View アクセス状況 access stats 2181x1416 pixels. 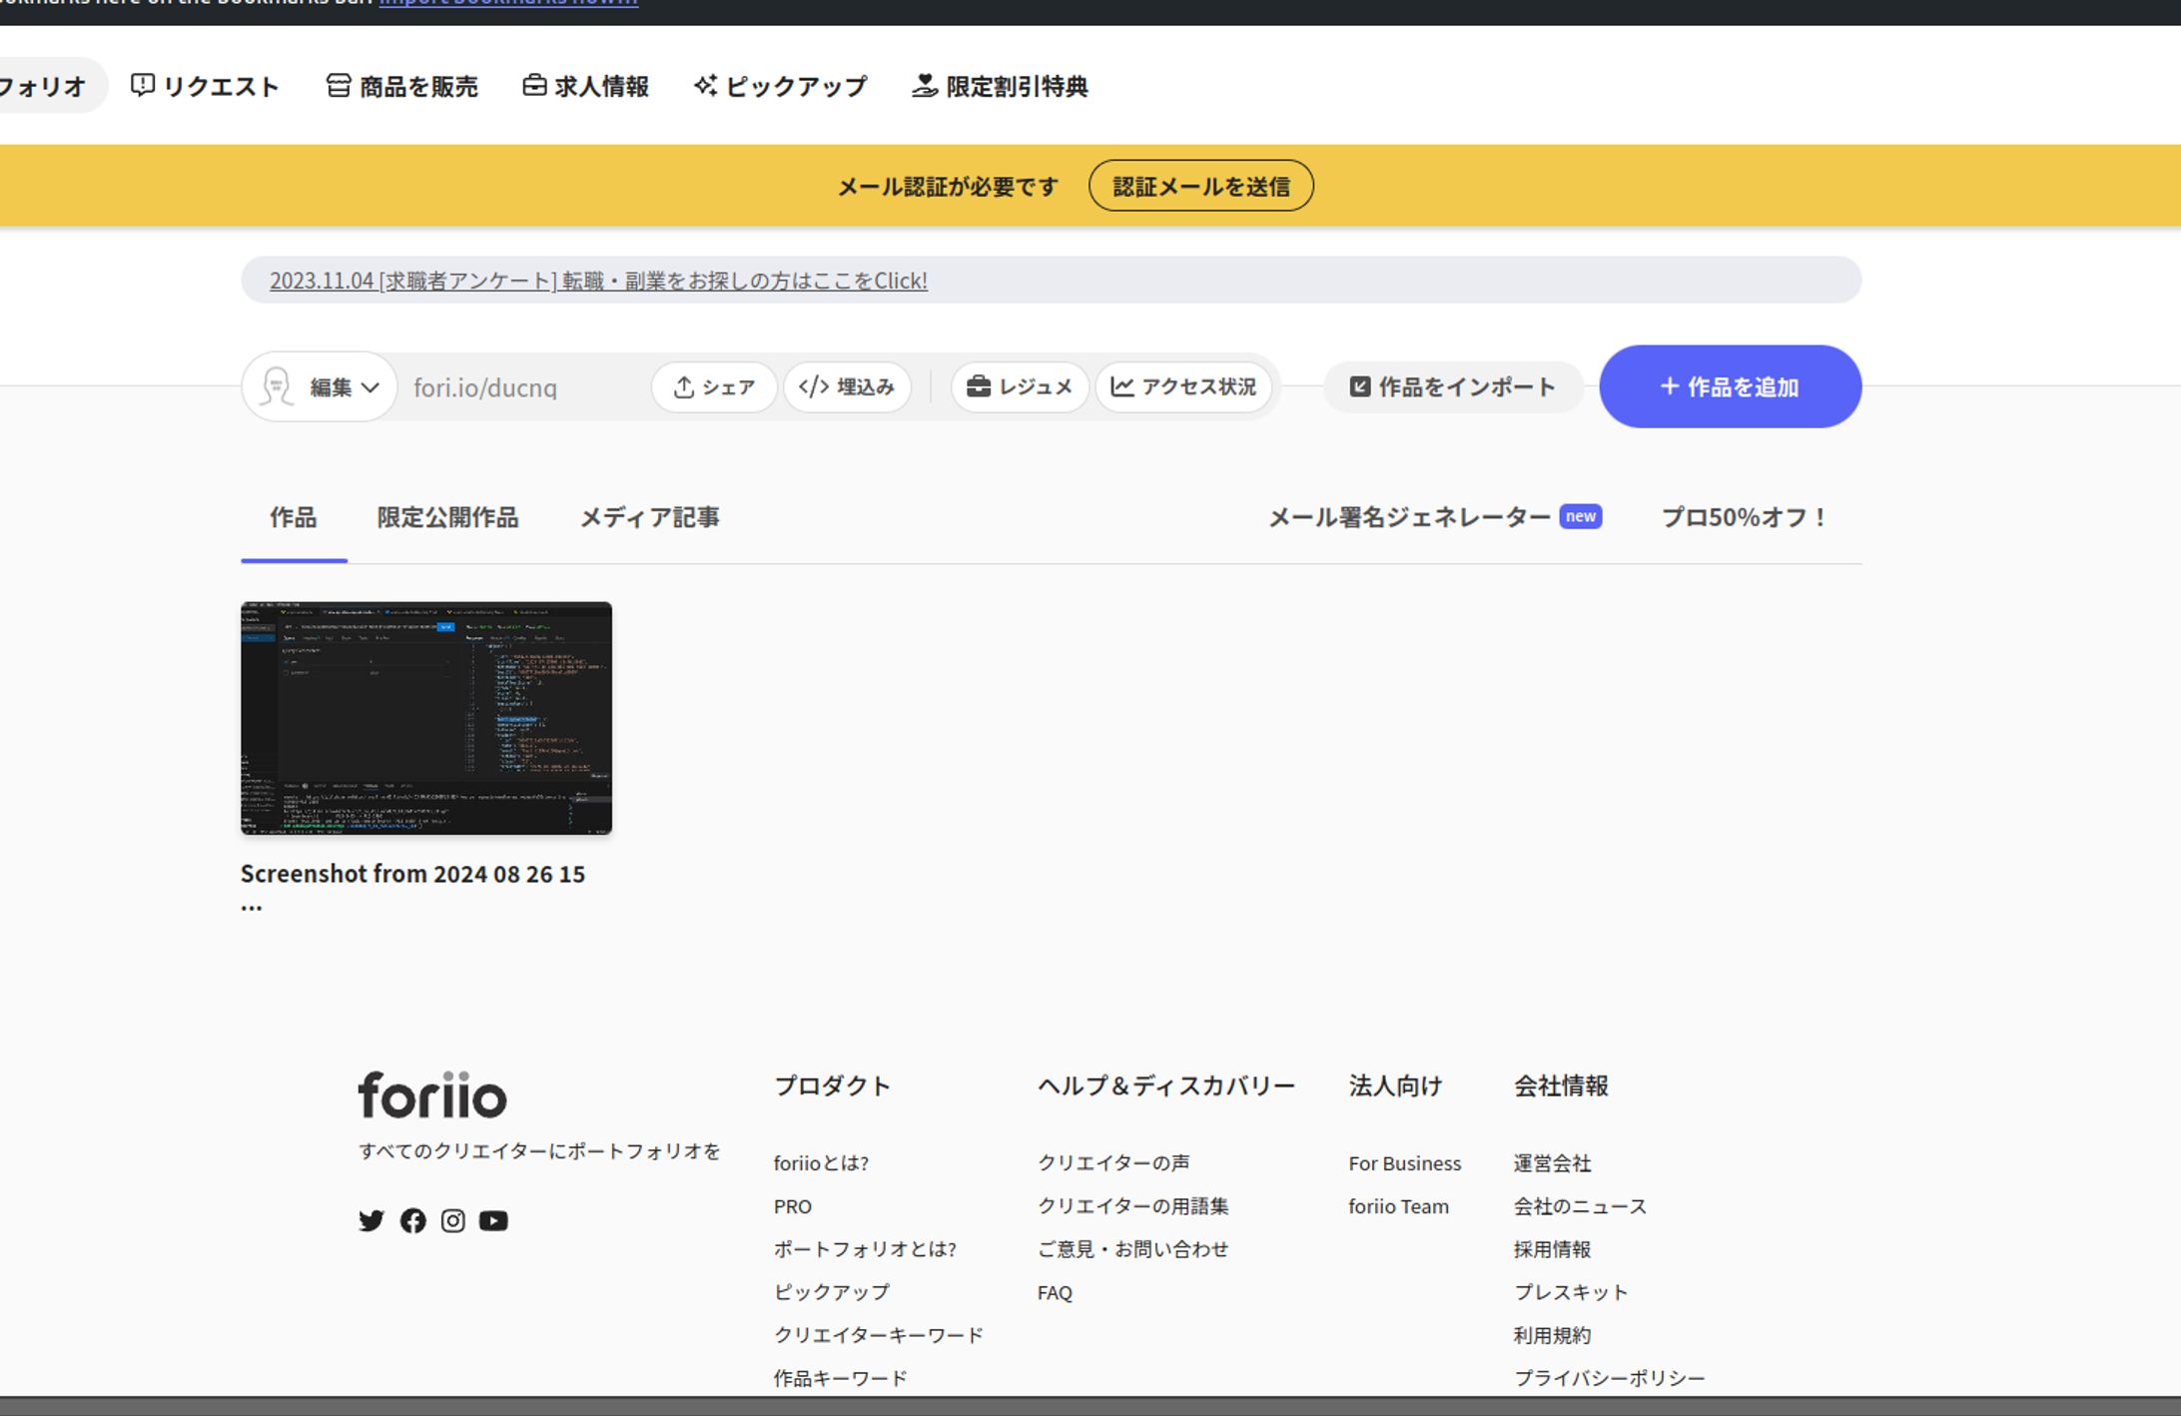tap(1183, 386)
